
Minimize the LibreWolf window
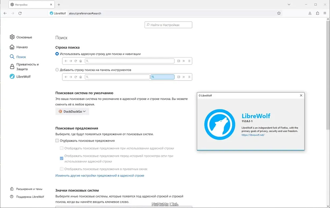tap(306, 4)
